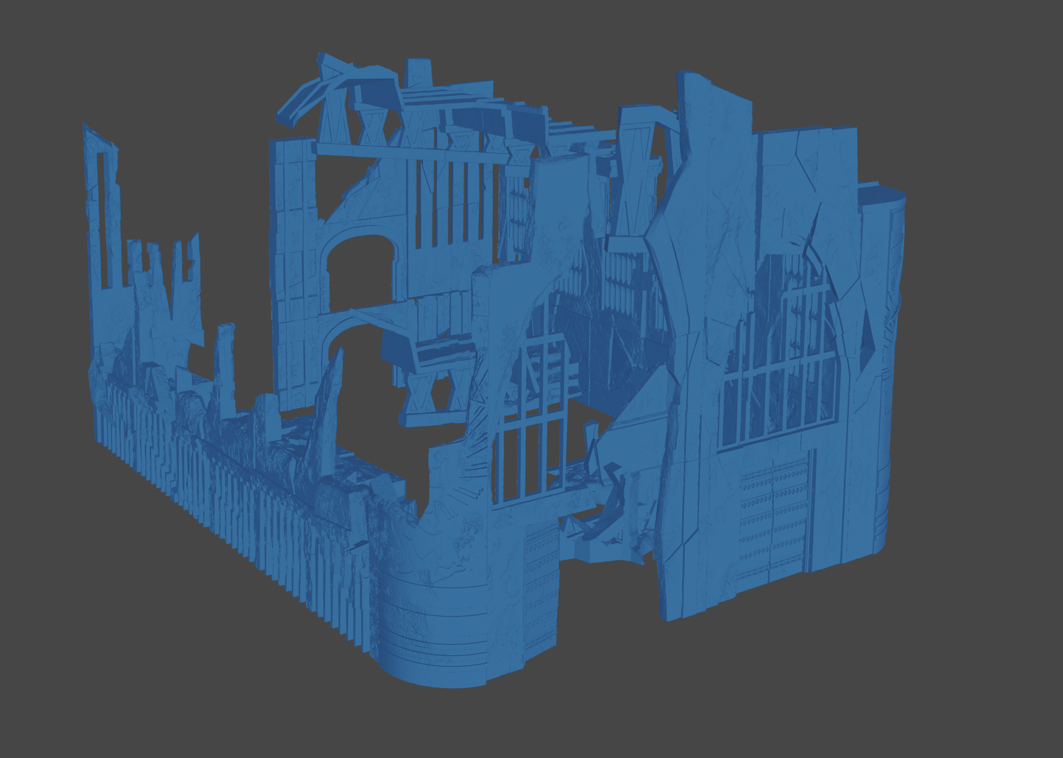Click the upper arched opening on the back wall
The height and width of the screenshot is (758, 1063).
tap(360, 272)
